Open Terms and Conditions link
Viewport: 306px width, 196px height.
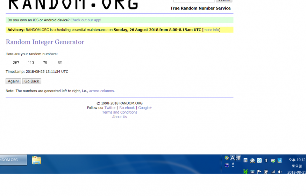[120, 112]
